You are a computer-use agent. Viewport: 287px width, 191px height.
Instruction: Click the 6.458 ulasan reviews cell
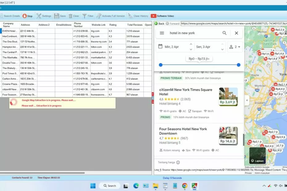click(135, 58)
